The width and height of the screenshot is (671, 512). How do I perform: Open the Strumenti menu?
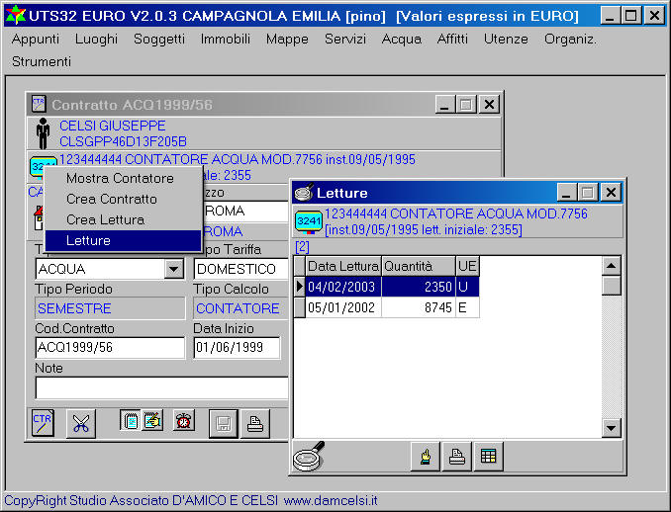click(x=42, y=61)
